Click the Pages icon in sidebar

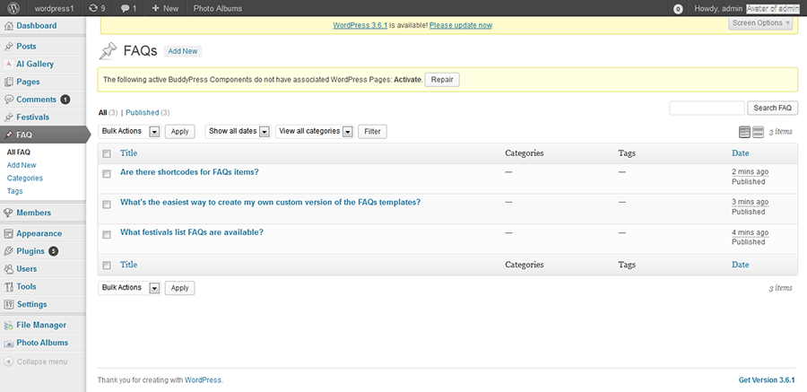pyautogui.click(x=8, y=82)
